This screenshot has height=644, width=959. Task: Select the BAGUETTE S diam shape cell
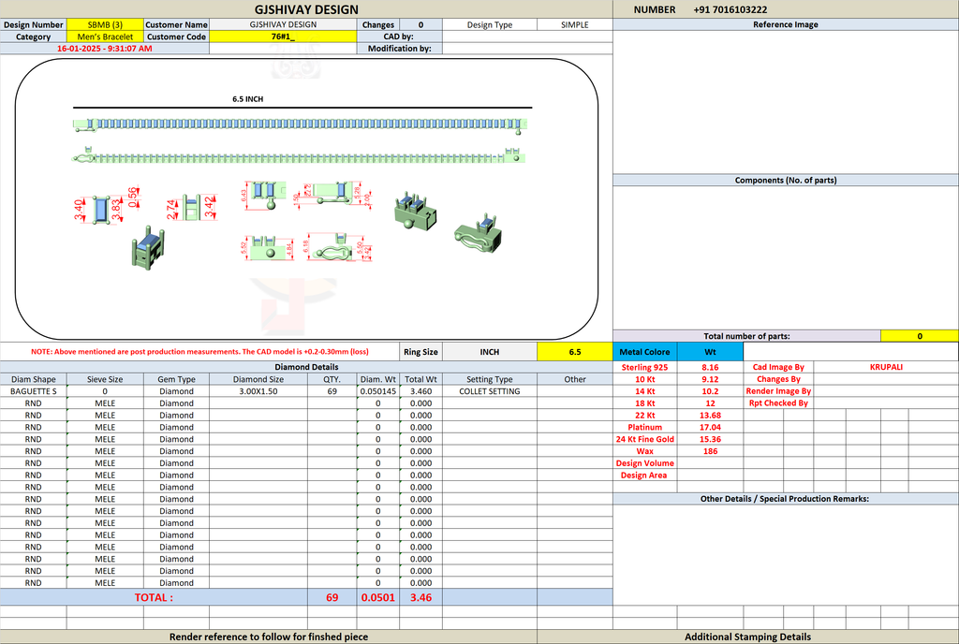(x=34, y=391)
